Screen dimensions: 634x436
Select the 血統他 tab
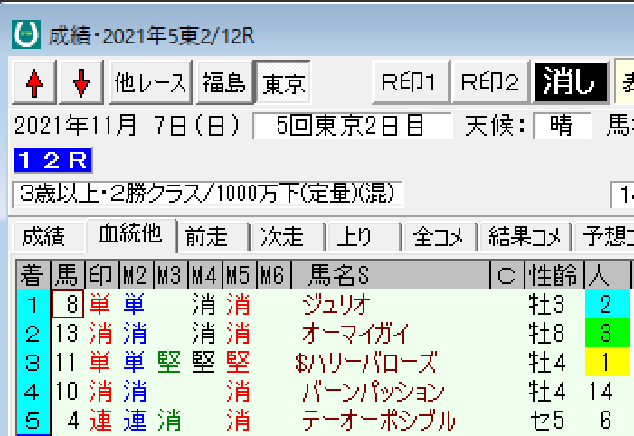pos(131,235)
